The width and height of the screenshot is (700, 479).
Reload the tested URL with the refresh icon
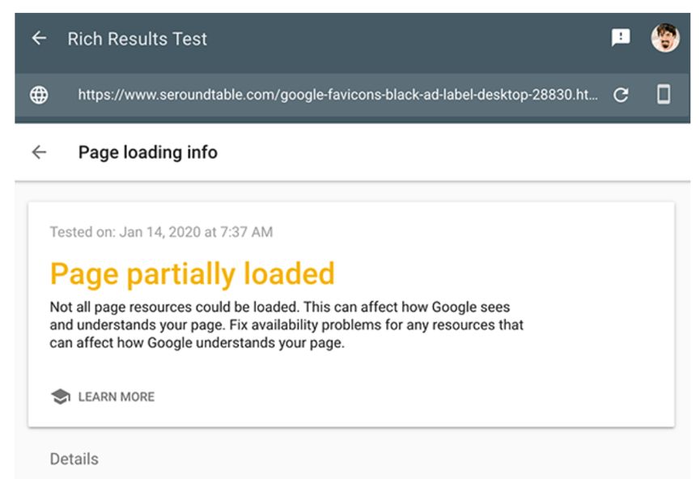[x=621, y=95]
